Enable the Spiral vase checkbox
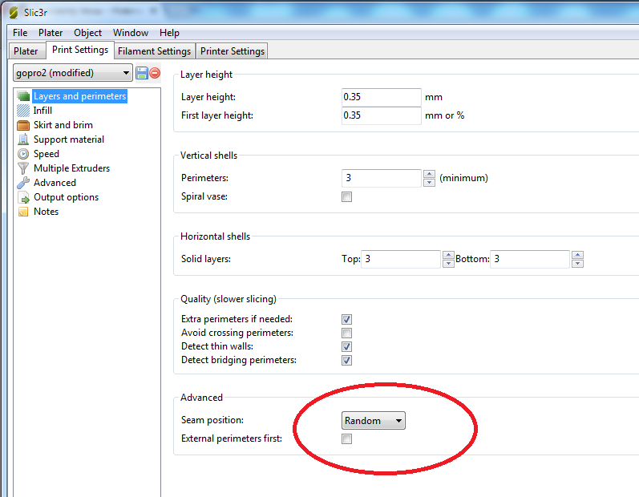The width and height of the screenshot is (639, 497). click(347, 197)
